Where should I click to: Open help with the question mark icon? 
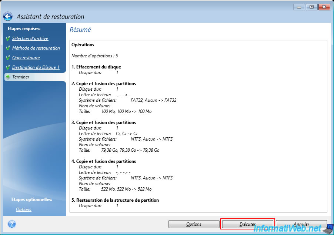pyautogui.click(x=12, y=224)
